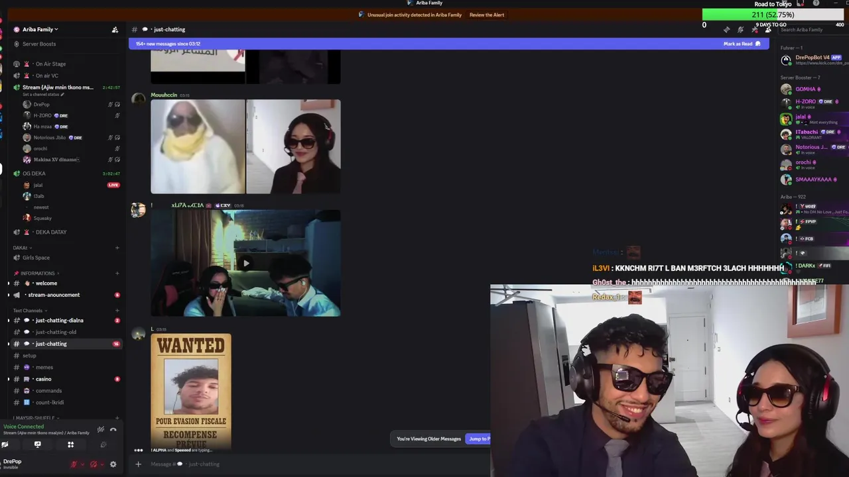This screenshot has height=477, width=849.
Task: Open microphone input options arrow
Action: pos(82,464)
